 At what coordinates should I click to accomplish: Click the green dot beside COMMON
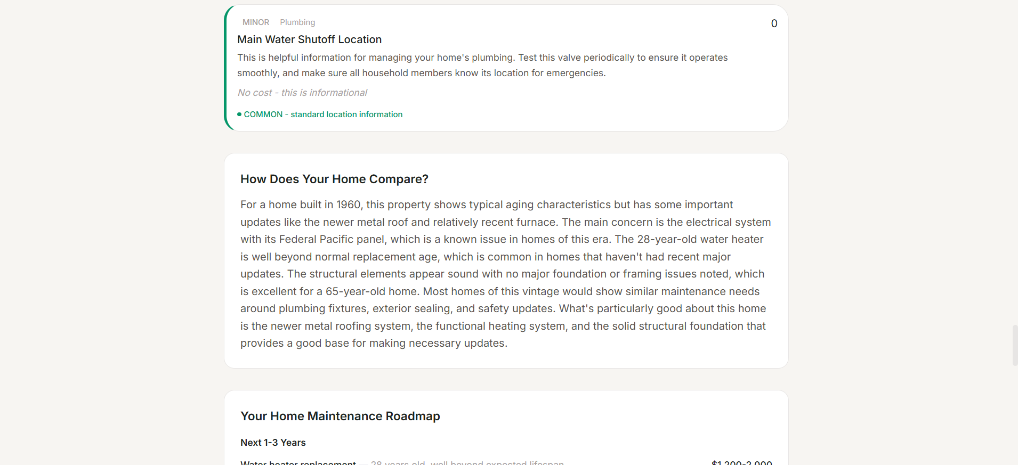pyautogui.click(x=239, y=115)
